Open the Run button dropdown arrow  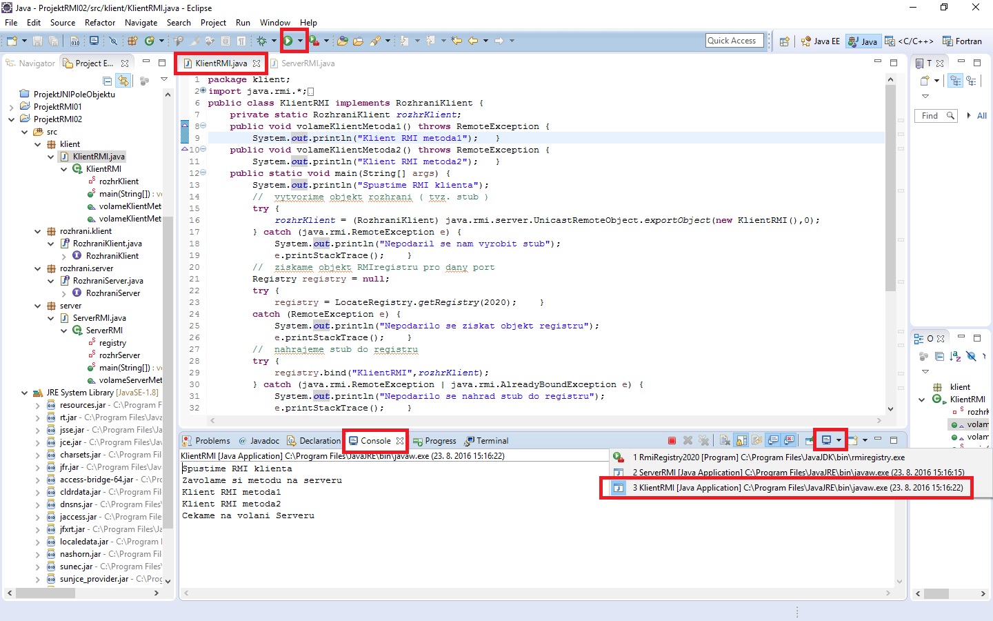[x=300, y=41]
